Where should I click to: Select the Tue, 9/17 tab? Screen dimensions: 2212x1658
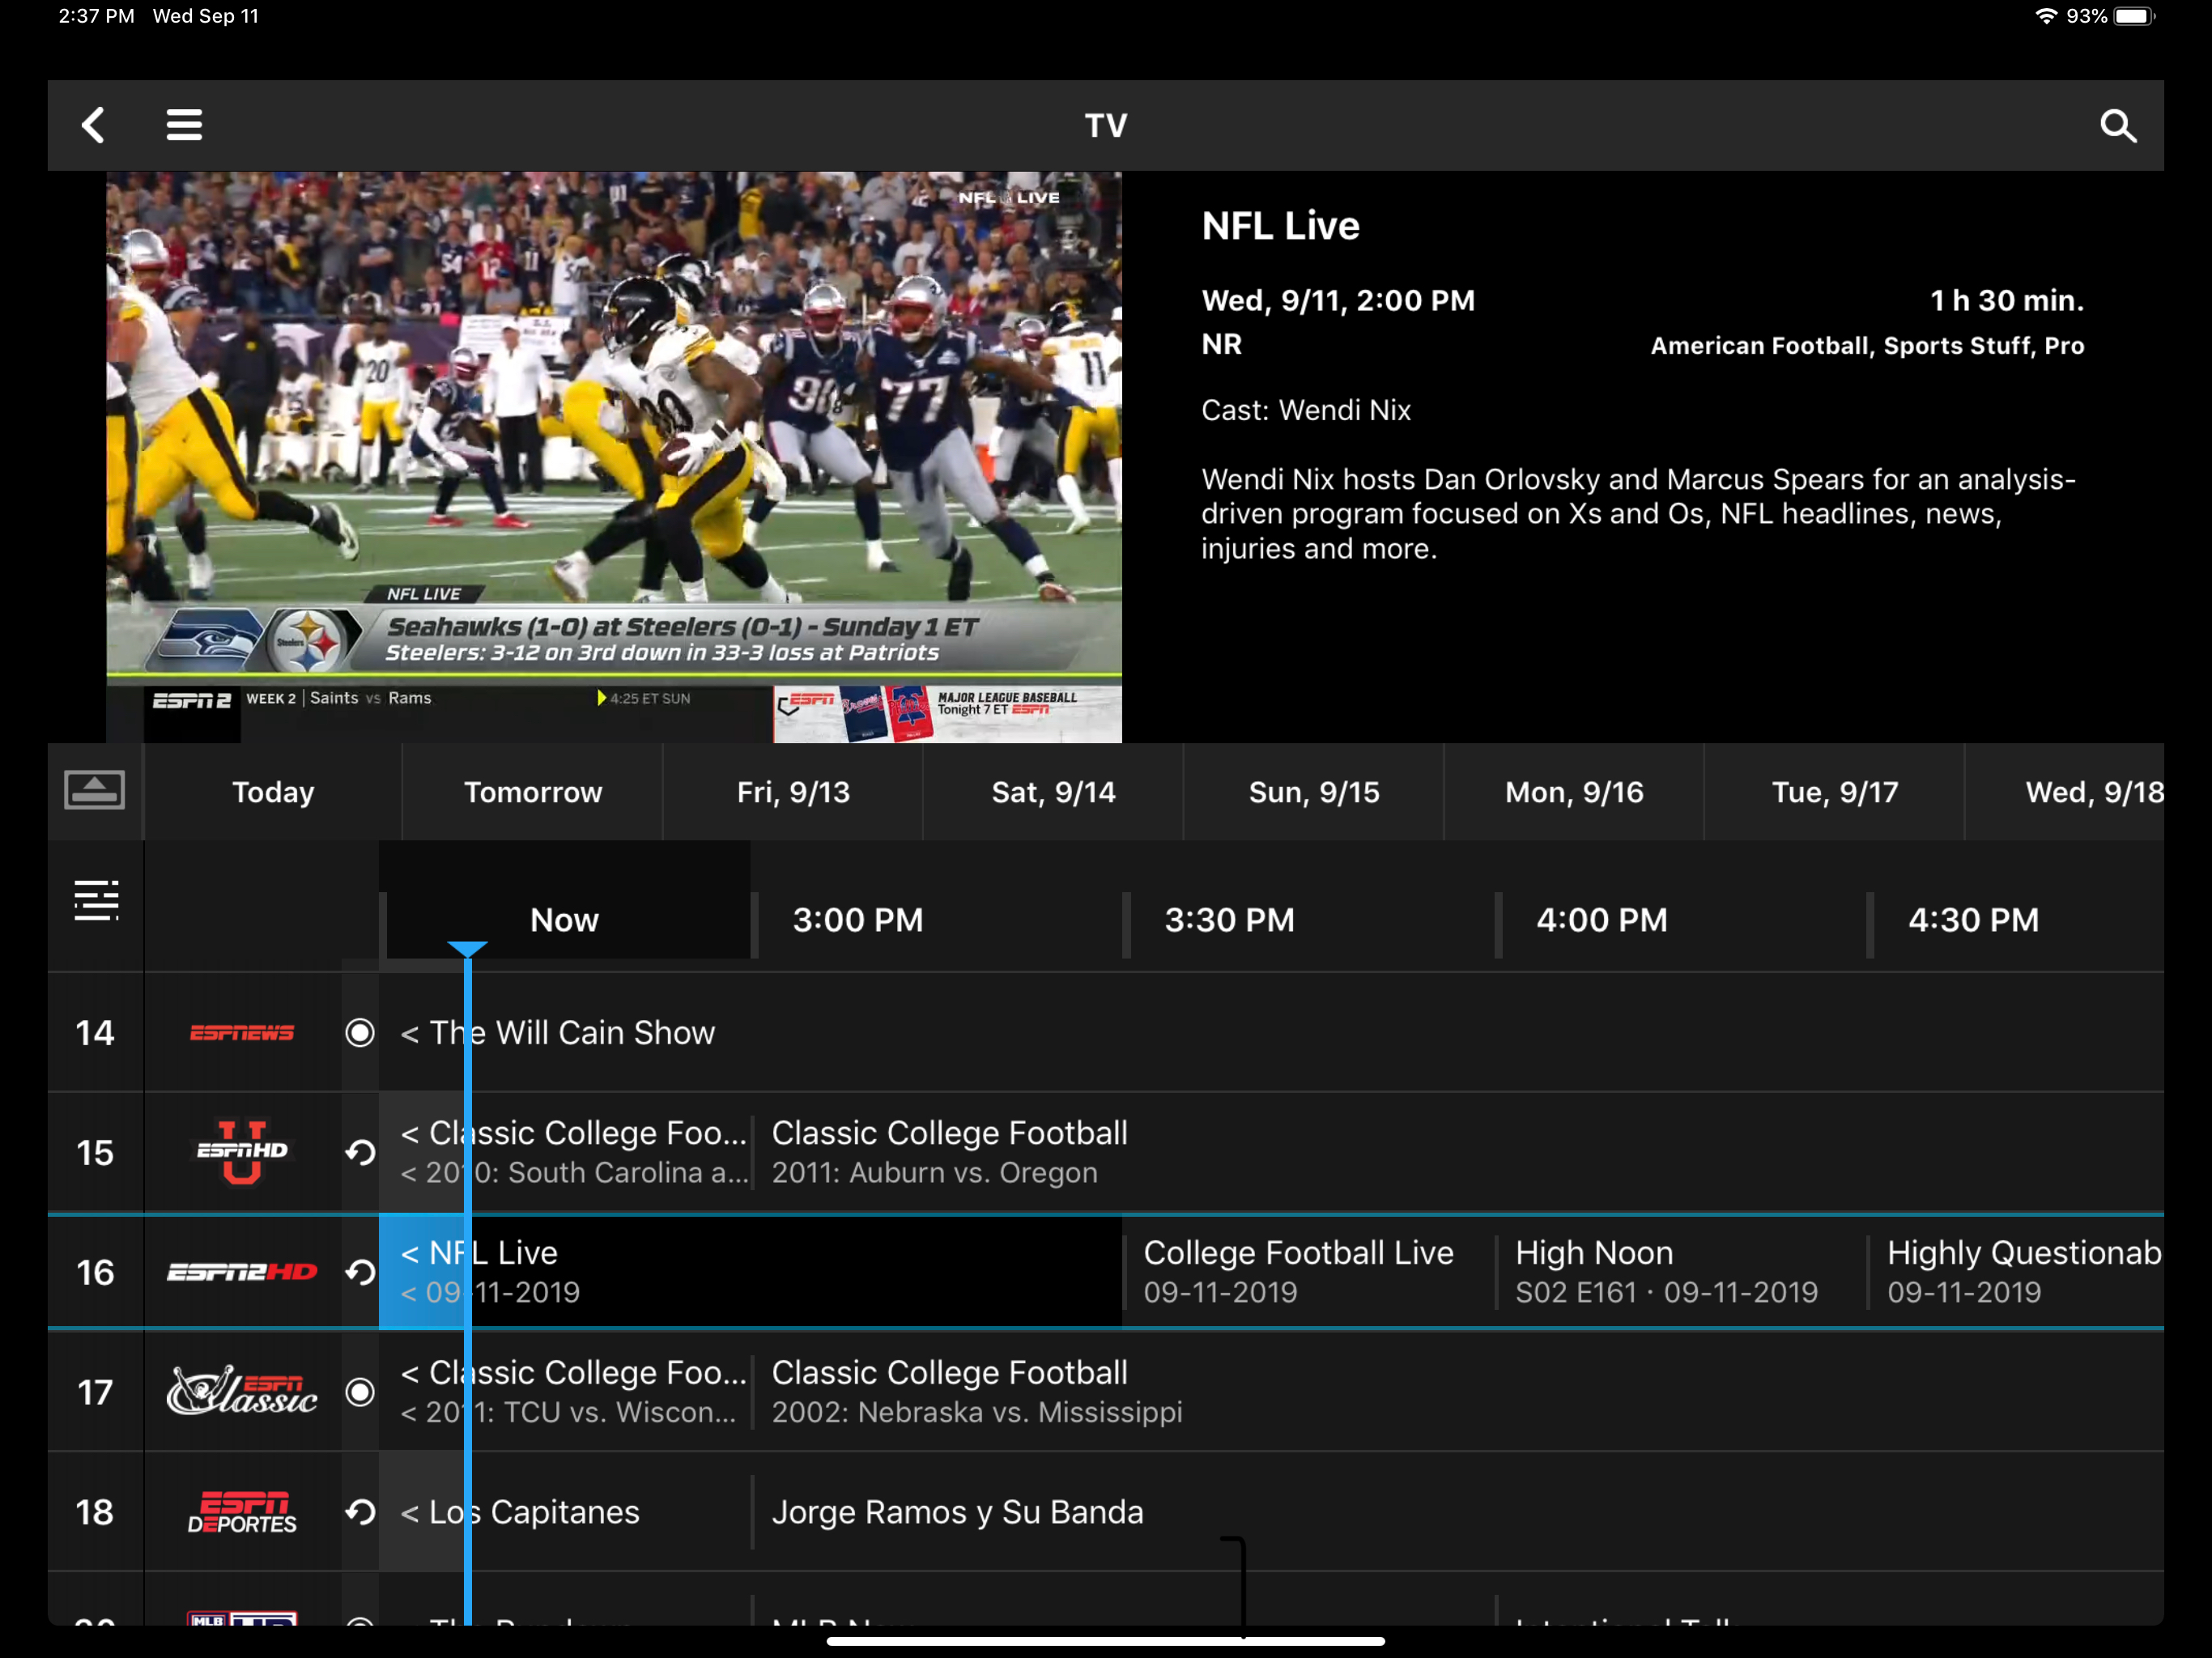pyautogui.click(x=1835, y=792)
